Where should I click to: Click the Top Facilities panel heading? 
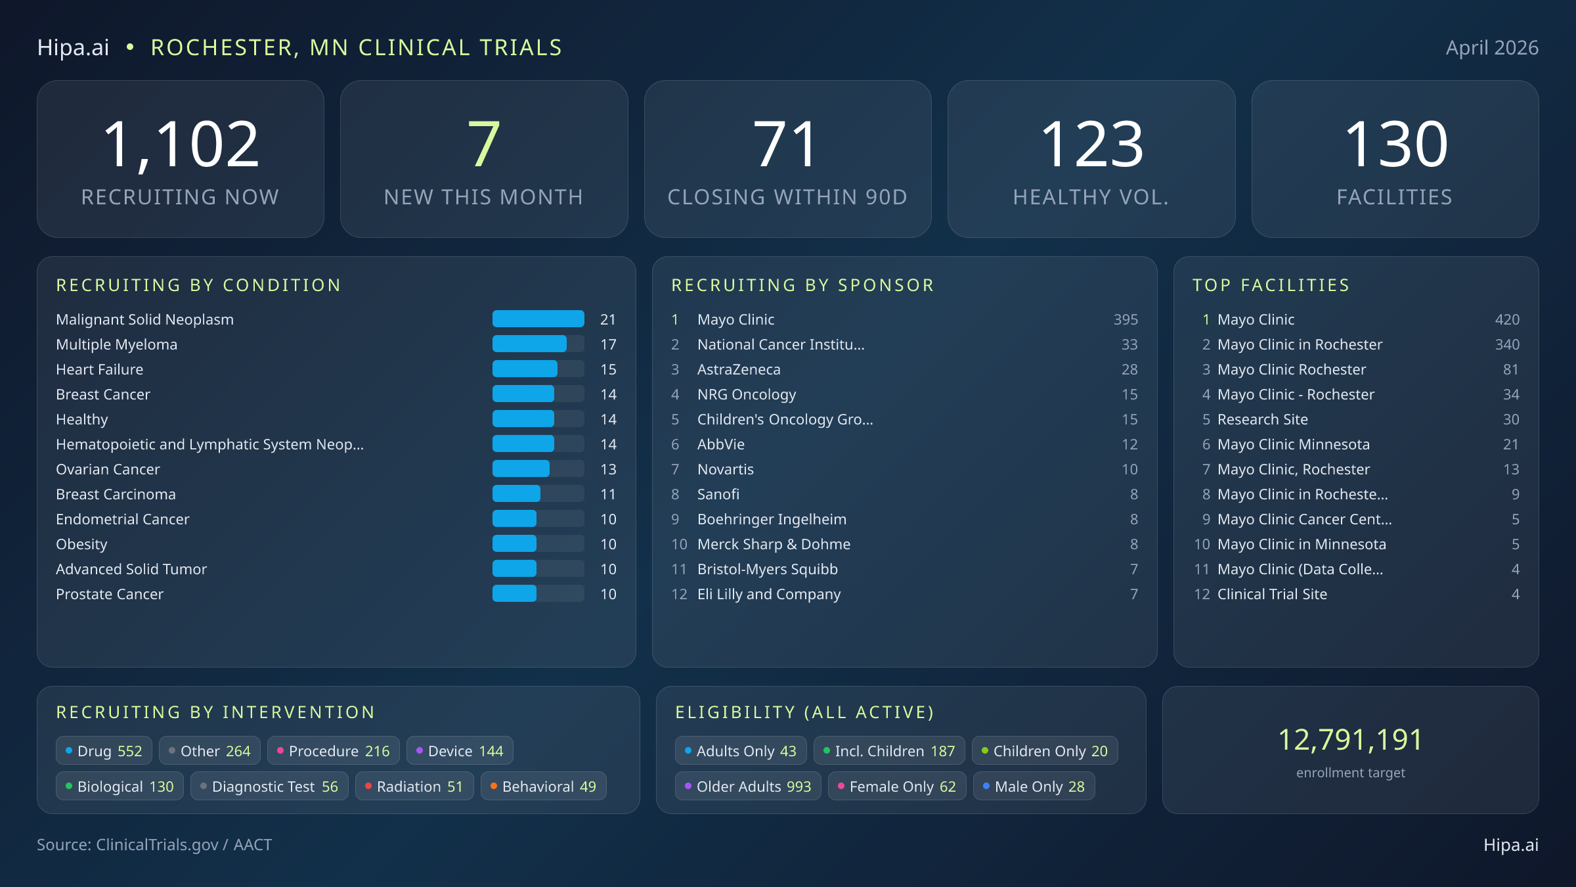click(1271, 284)
